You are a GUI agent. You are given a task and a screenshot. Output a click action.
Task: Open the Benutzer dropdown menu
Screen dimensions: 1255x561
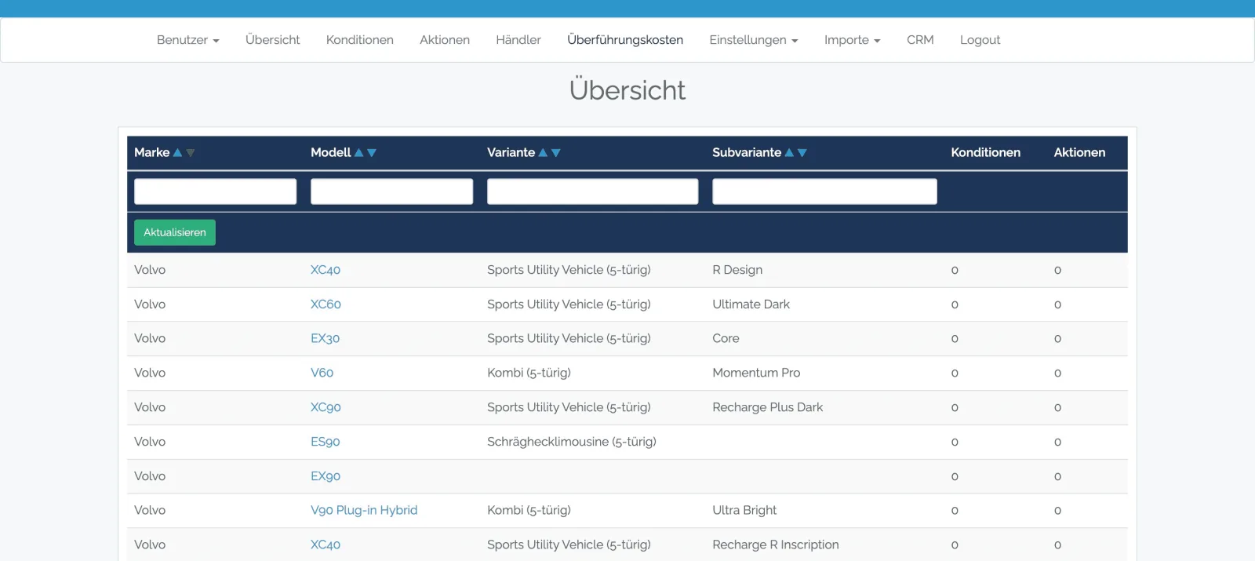coord(188,40)
